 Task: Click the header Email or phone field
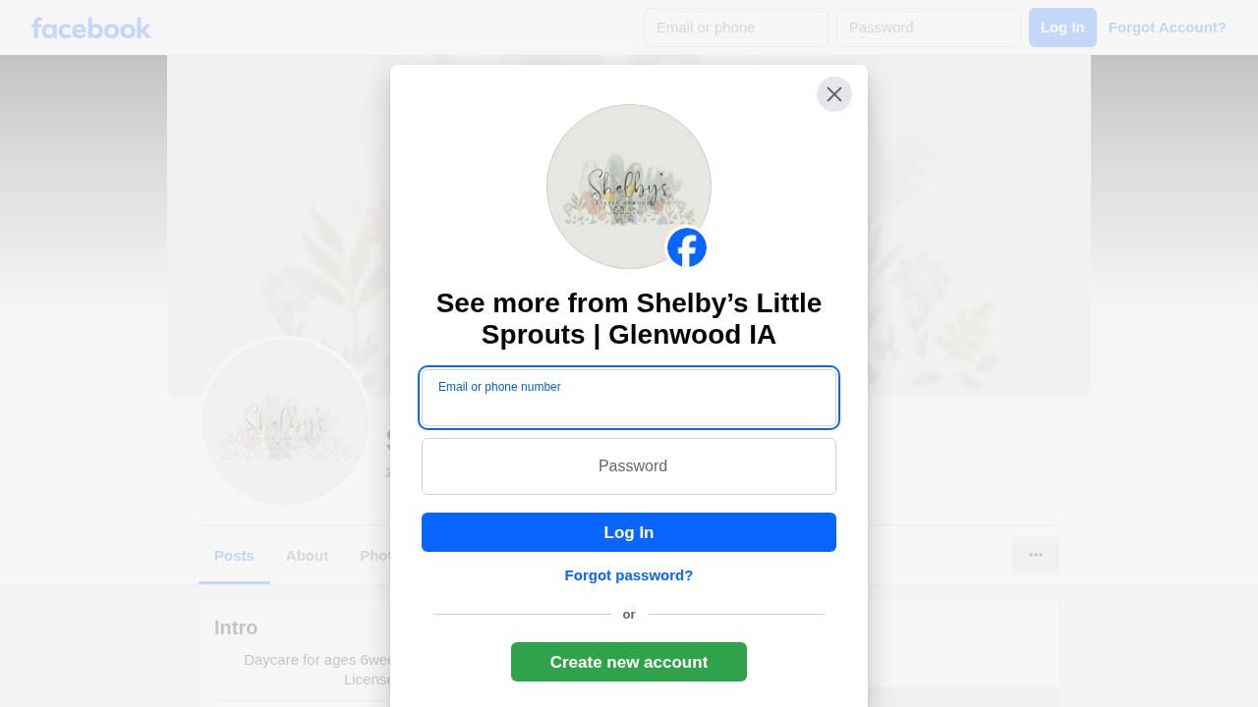click(x=736, y=27)
